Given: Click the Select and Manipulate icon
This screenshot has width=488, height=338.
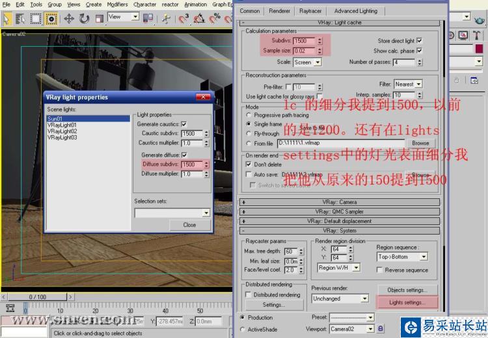Looking at the screenshot, I should click(x=166, y=19).
